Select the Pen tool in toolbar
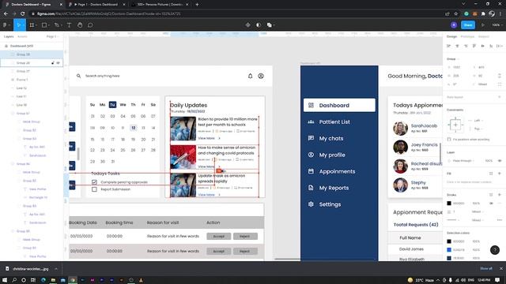The image size is (506, 284). pyautogui.click(x=56, y=24)
